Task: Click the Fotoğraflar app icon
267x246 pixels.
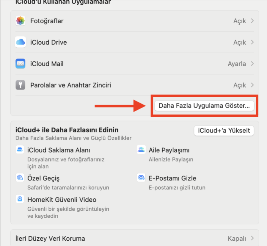Action: tap(21, 21)
